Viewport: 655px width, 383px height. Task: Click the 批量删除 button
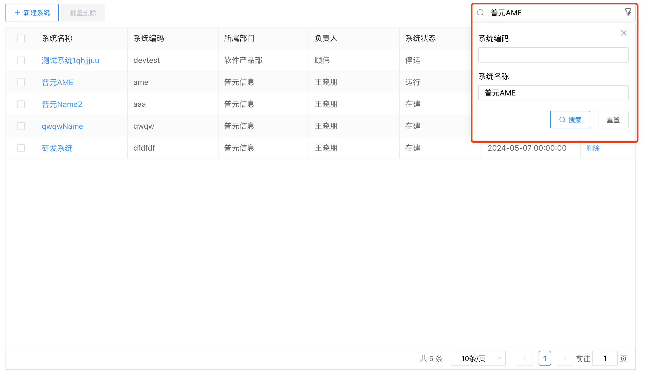tap(83, 13)
